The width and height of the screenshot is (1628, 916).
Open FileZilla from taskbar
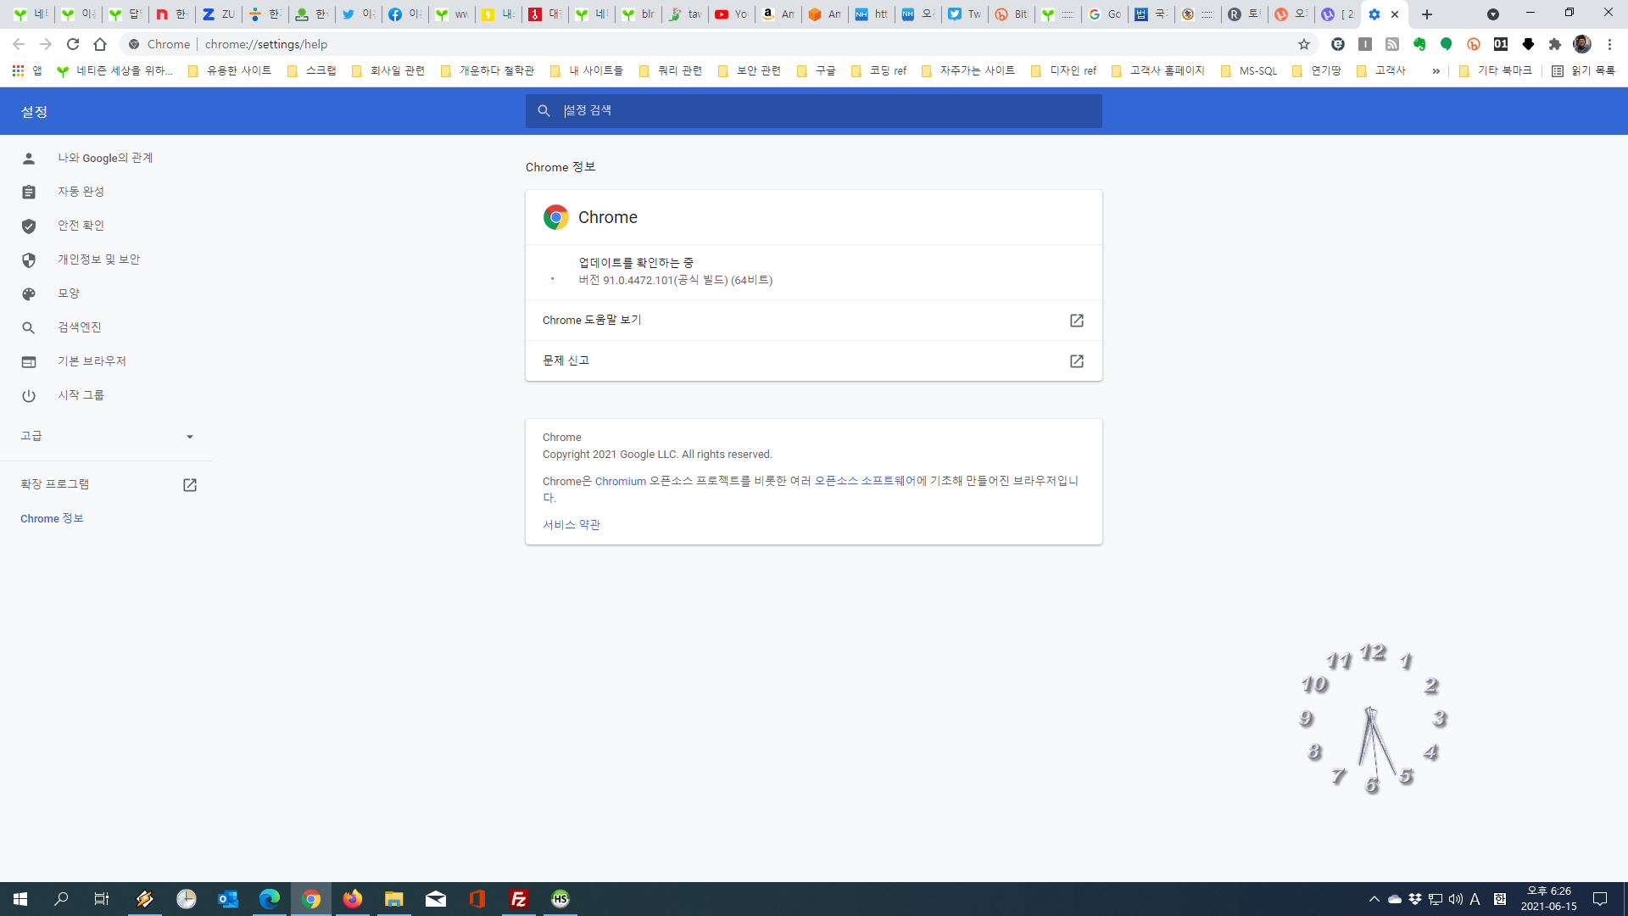click(519, 899)
